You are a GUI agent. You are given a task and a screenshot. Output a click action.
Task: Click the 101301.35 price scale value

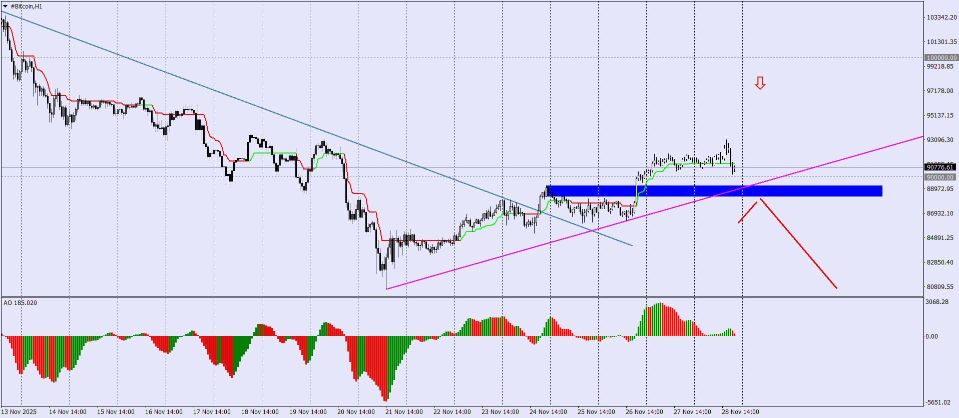[x=941, y=42]
